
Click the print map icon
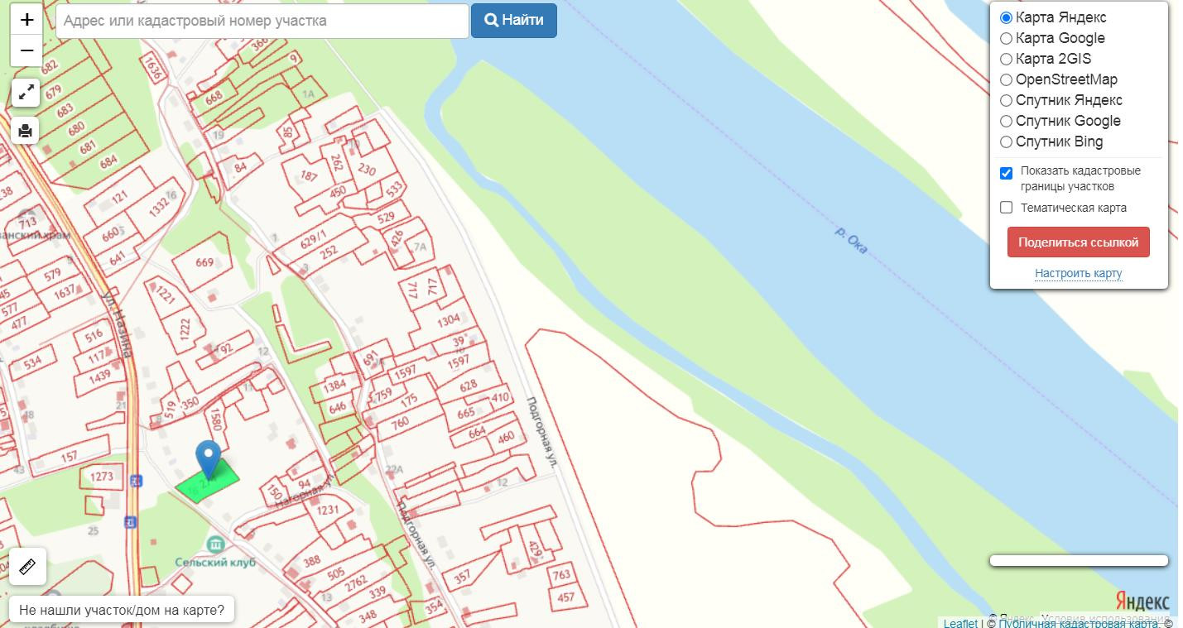(x=26, y=130)
